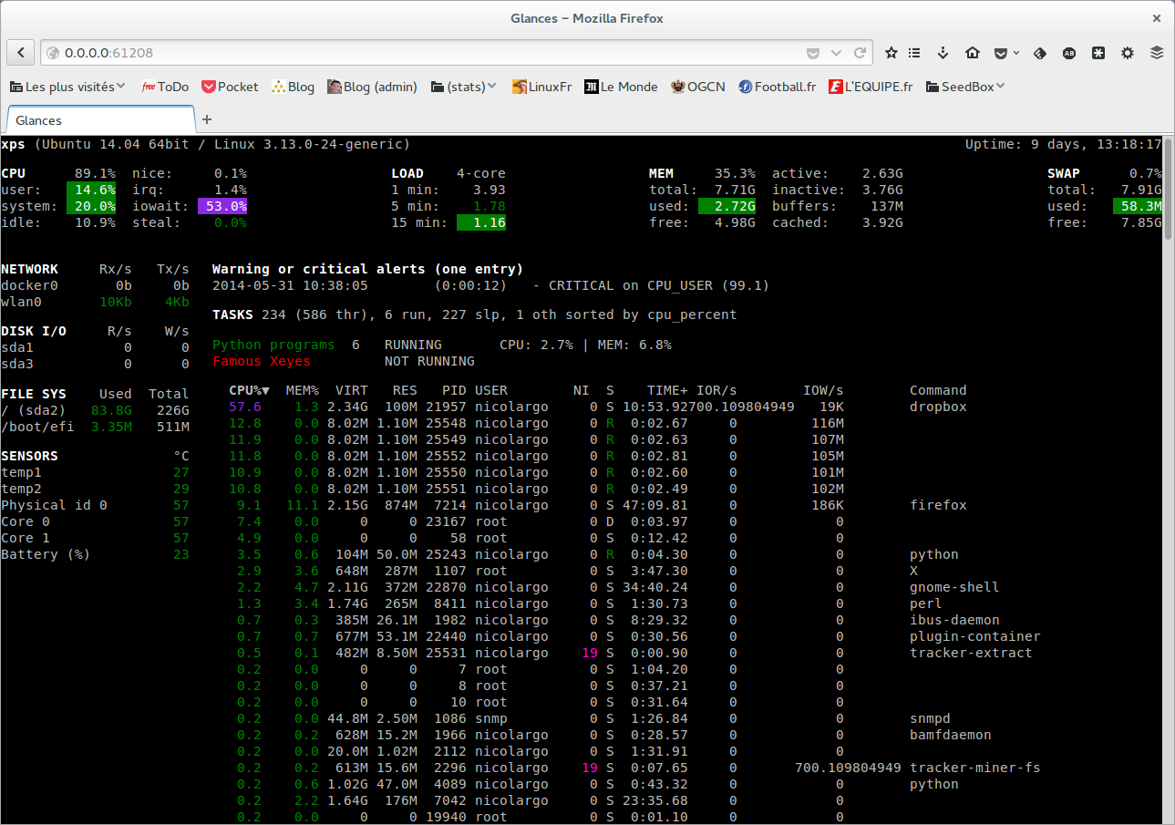Click the CPU%▼ sort column header
Viewport: 1175px width, 825px height.
click(249, 390)
